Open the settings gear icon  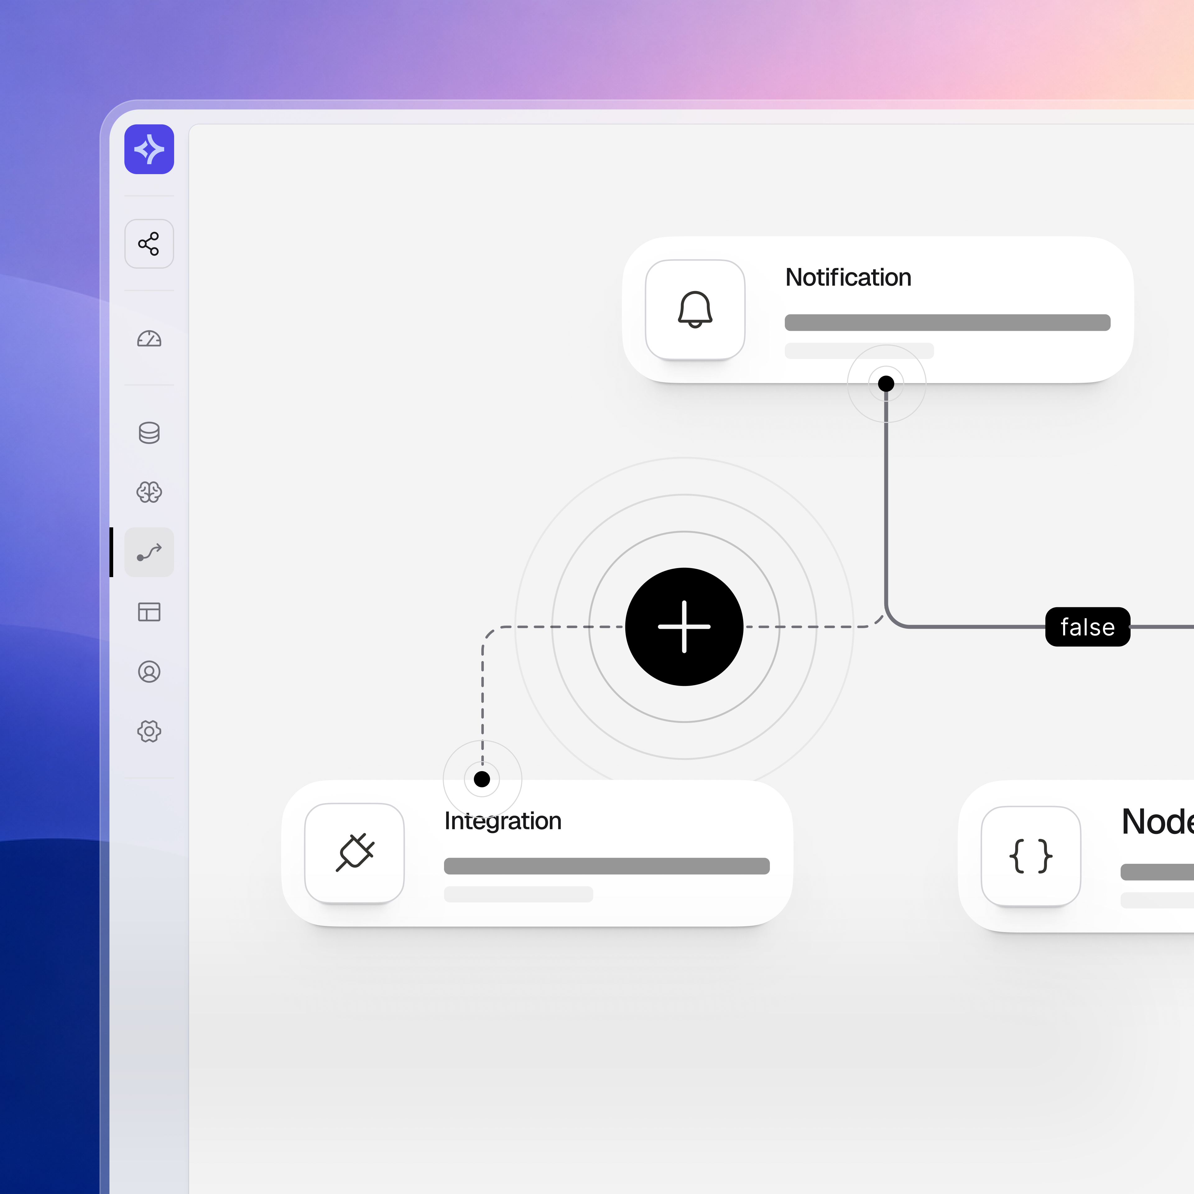pyautogui.click(x=149, y=731)
